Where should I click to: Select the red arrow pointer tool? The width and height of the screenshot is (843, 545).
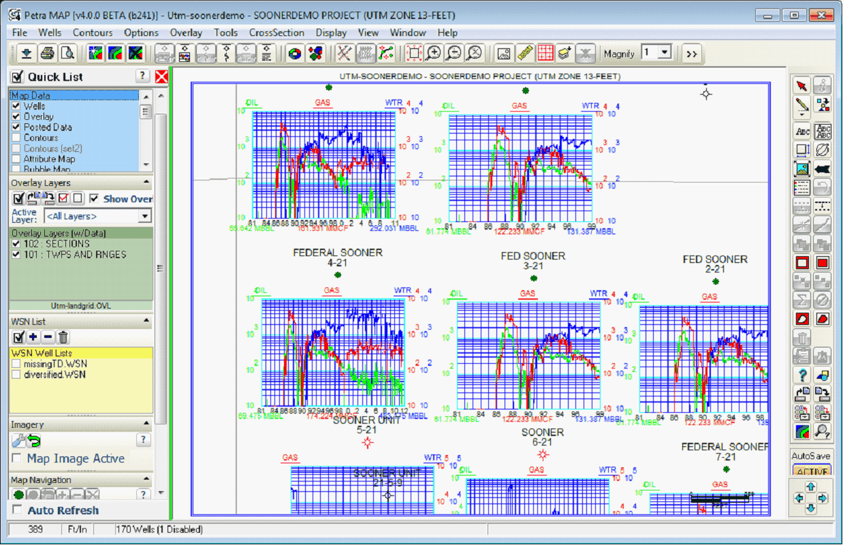(802, 85)
